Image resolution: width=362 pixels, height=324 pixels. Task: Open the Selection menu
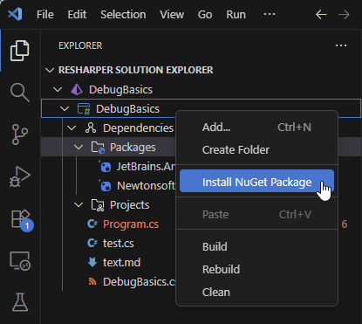123,14
